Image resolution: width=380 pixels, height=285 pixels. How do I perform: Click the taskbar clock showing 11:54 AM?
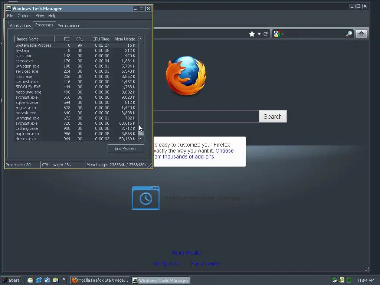click(366, 281)
